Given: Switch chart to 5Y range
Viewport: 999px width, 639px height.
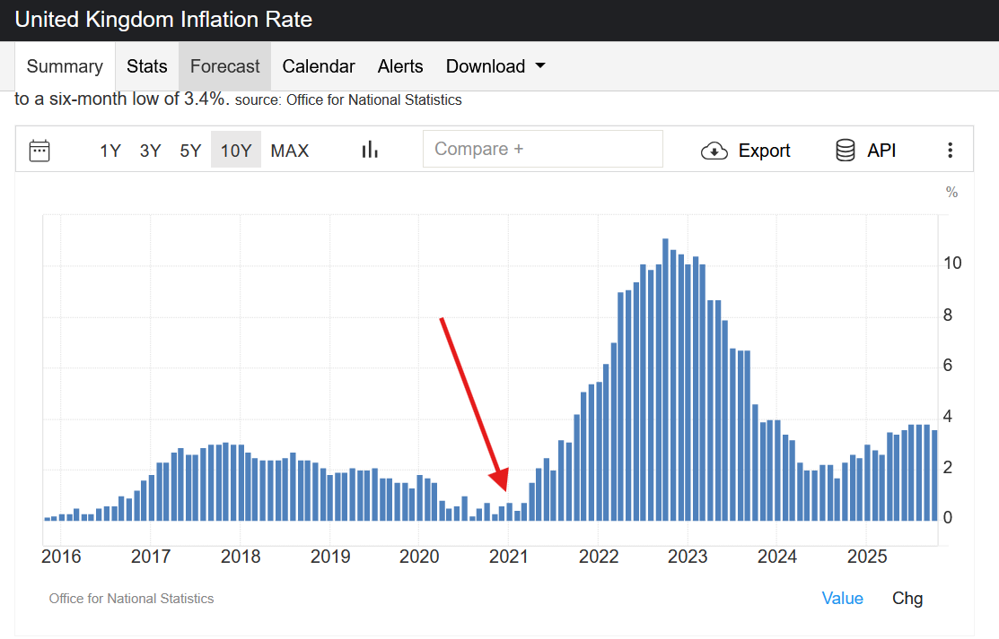Looking at the screenshot, I should click(x=190, y=151).
